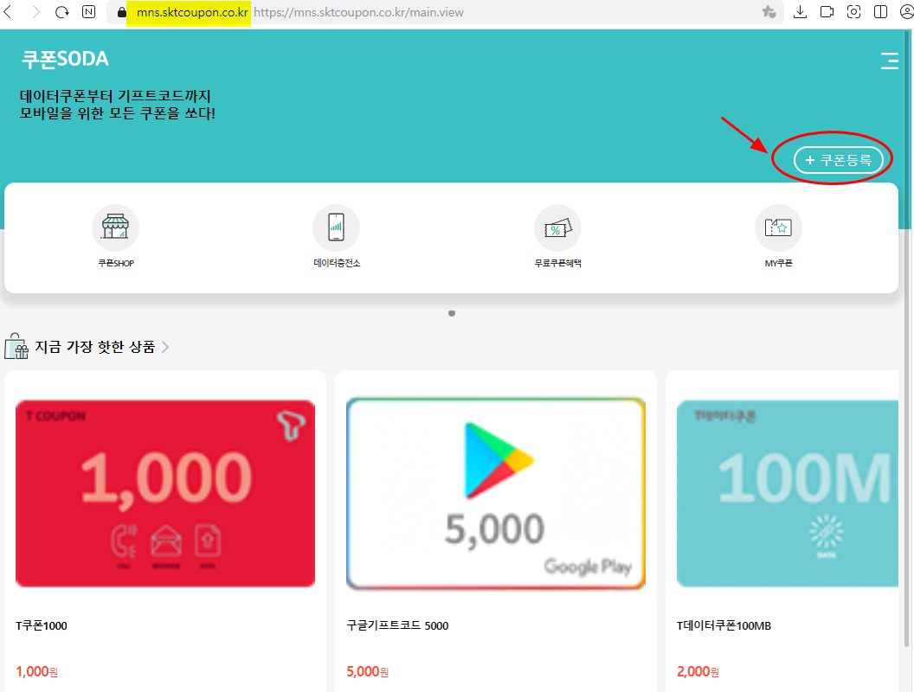914x692 pixels.
Task: Click the N extension icon in toolbar
Action: click(x=87, y=12)
